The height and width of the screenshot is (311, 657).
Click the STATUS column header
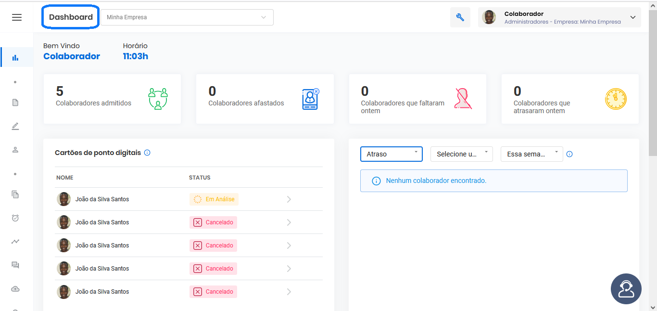tap(200, 178)
